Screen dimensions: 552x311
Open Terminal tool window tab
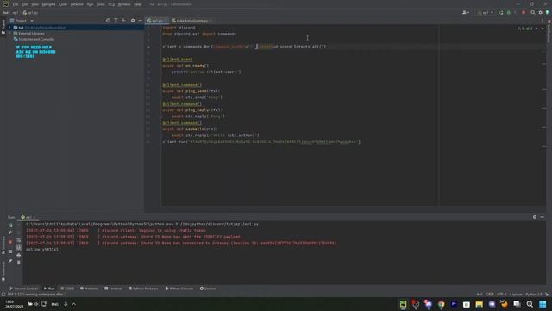[x=113, y=289]
